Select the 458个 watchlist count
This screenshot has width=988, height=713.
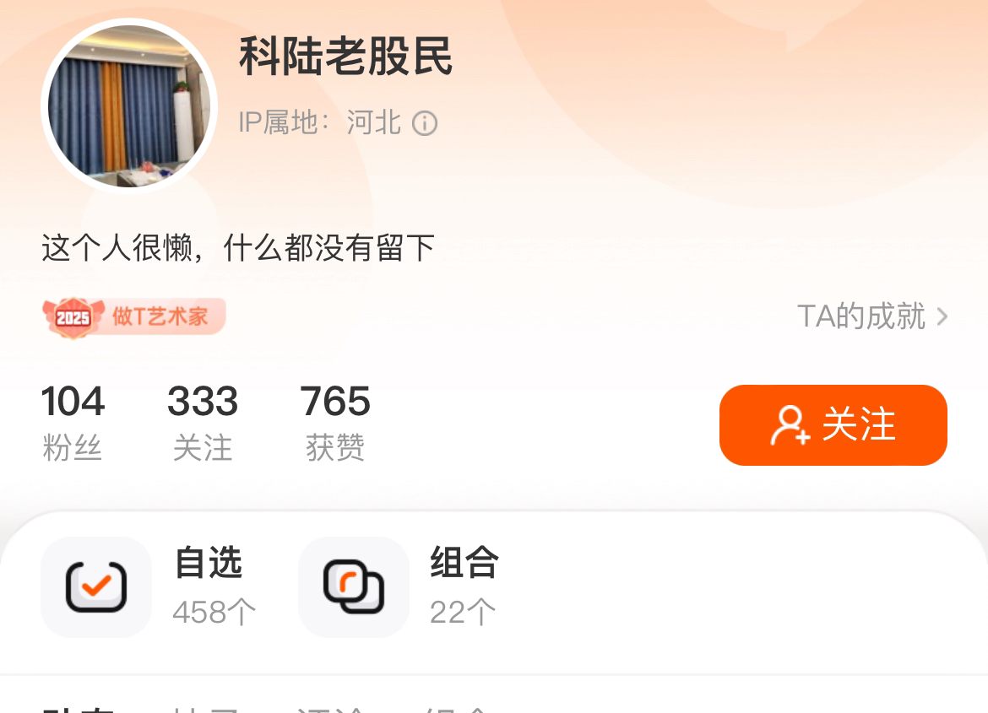coord(214,612)
